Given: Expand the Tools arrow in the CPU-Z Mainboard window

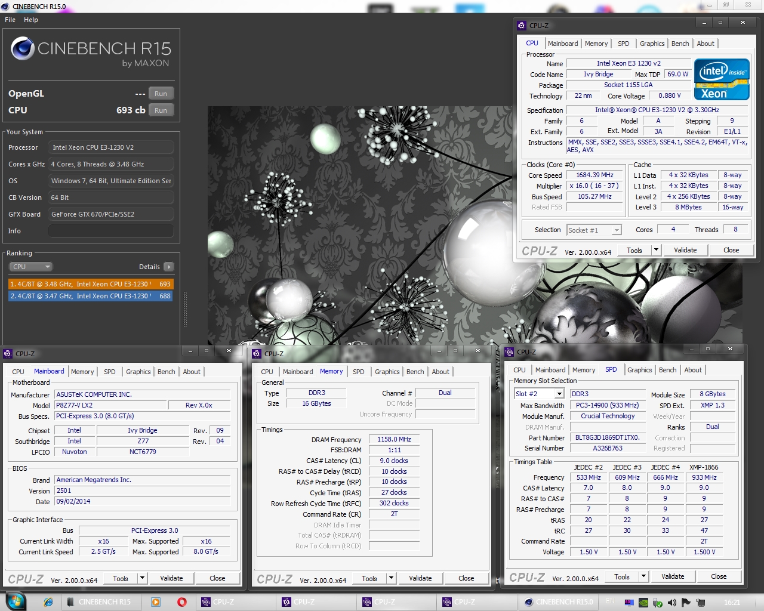Looking at the screenshot, I should coord(142,578).
